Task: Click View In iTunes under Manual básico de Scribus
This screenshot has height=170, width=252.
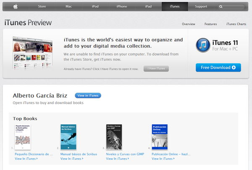Action: (72, 159)
